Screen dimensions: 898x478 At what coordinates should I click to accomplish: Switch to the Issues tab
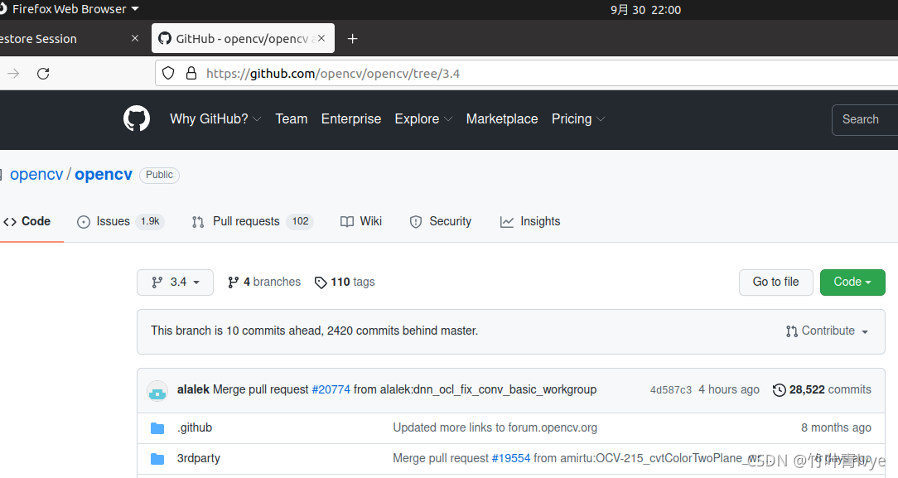(x=121, y=221)
